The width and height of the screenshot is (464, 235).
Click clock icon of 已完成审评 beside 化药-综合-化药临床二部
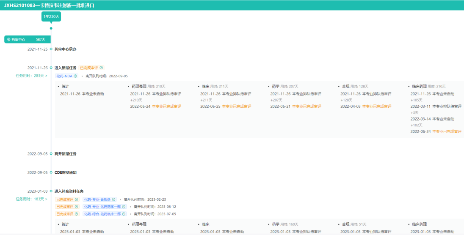click(x=77, y=214)
